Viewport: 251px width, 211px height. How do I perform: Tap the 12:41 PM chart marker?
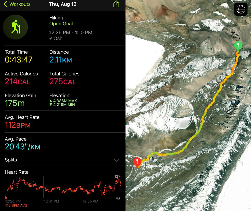coord(51,201)
